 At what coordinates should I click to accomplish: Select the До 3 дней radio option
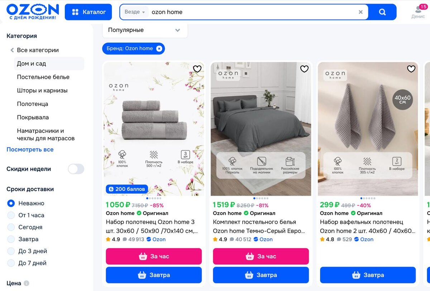pyautogui.click(x=11, y=251)
